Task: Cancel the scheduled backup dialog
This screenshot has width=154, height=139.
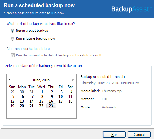Action: click(139, 135)
